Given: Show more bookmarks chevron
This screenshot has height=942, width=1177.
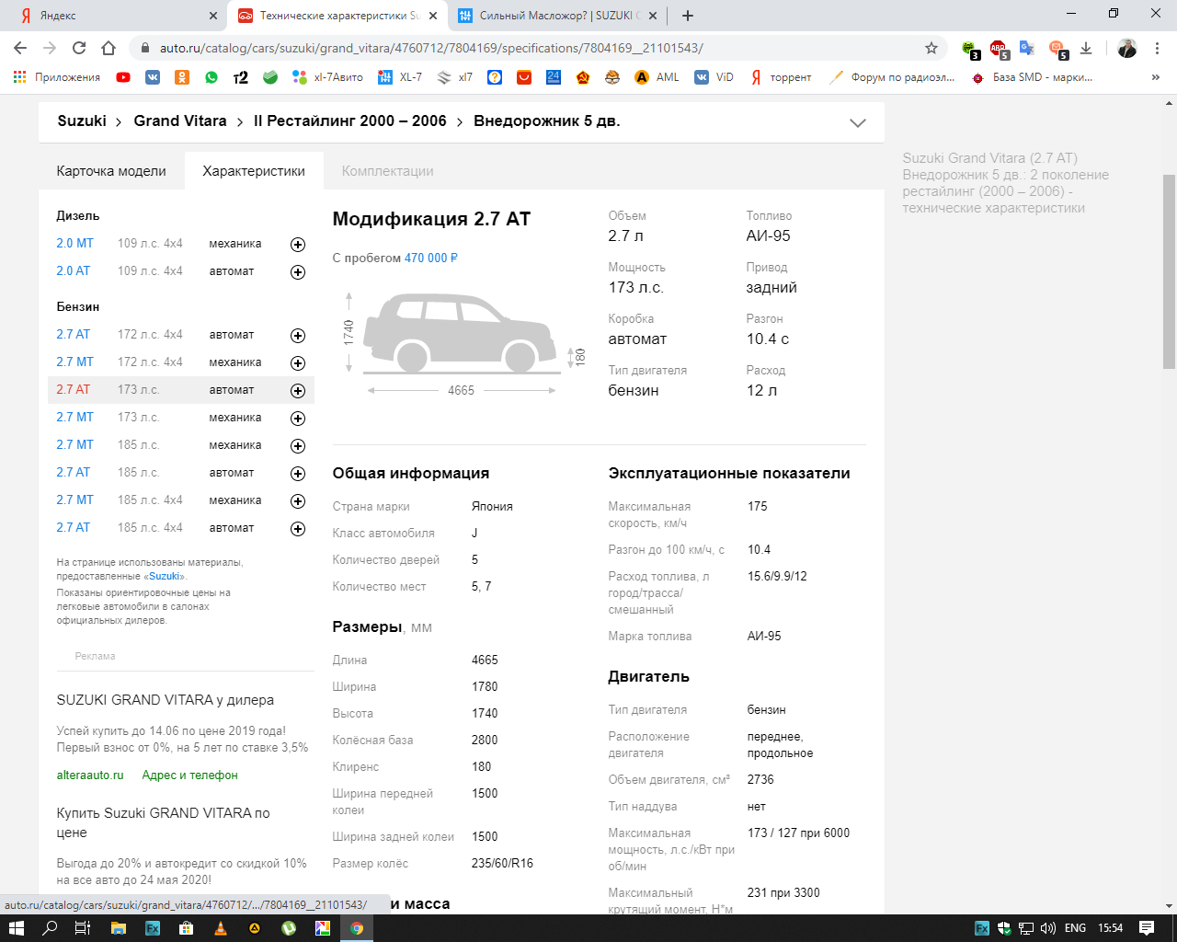Looking at the screenshot, I should [1156, 77].
